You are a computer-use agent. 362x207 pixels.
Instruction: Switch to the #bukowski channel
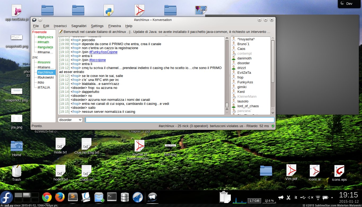(x=46, y=77)
